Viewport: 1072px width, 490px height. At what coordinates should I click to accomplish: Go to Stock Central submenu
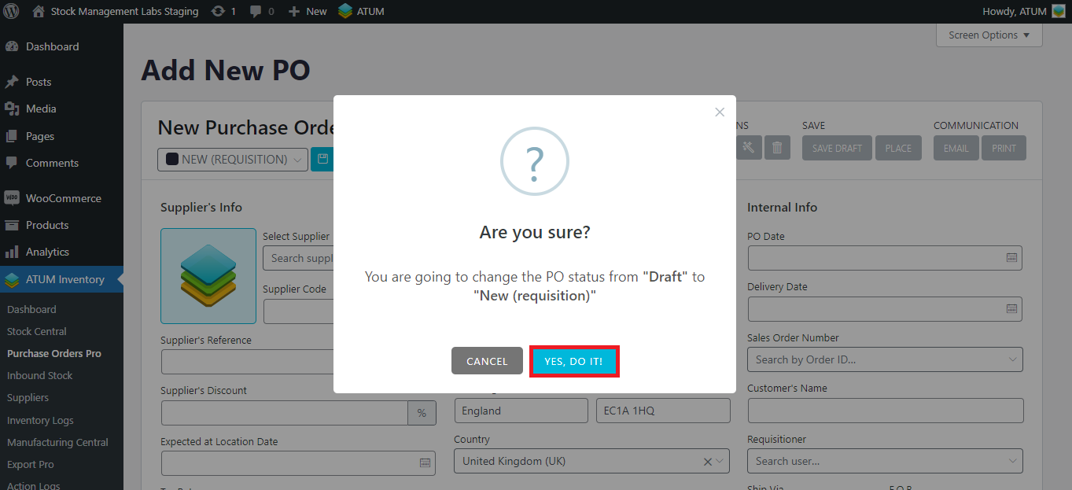(x=37, y=331)
